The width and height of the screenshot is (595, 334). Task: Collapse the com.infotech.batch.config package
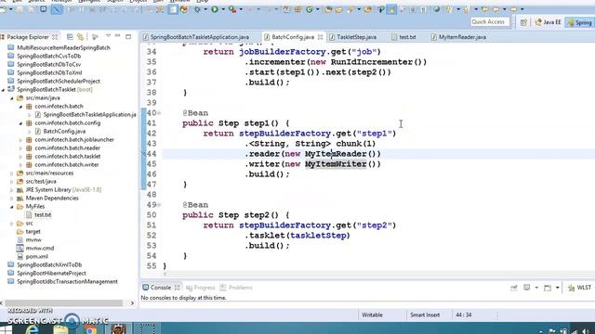click(20, 123)
